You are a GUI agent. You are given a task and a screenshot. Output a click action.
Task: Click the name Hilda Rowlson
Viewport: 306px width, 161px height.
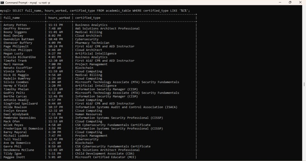[15, 107]
